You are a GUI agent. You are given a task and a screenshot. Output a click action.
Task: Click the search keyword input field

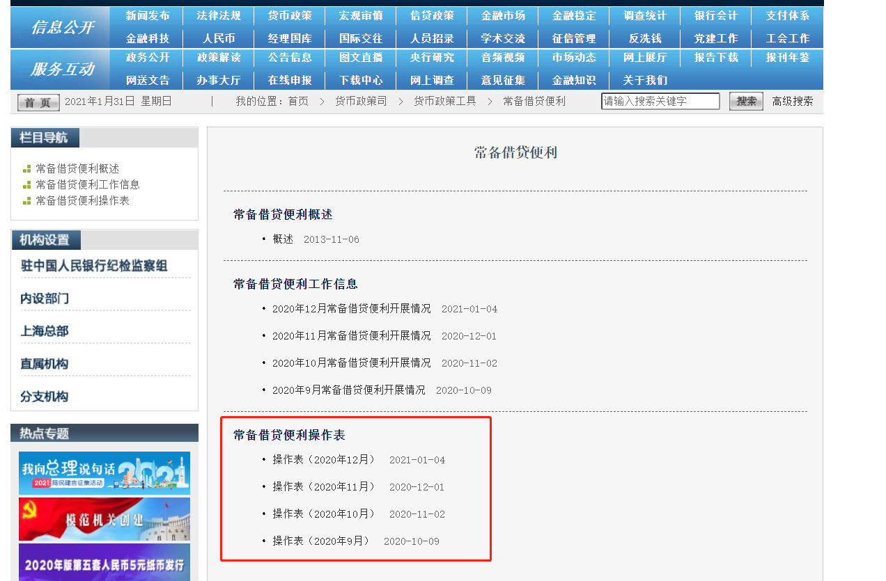click(x=660, y=100)
